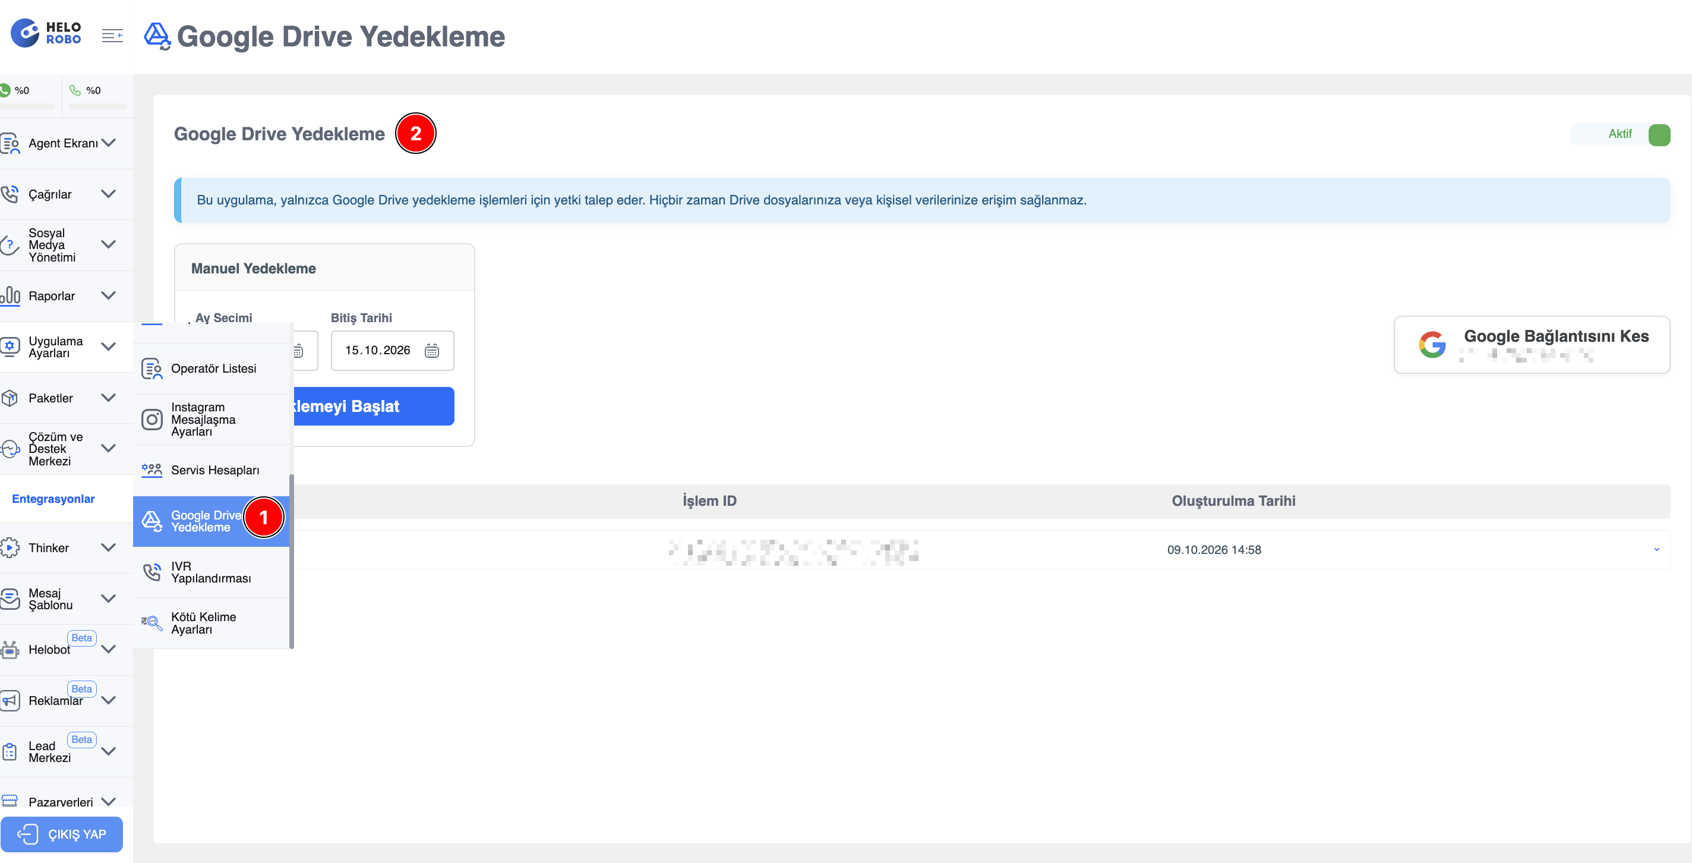Click the blue Yedeklemeyi Başlat button

[374, 406]
